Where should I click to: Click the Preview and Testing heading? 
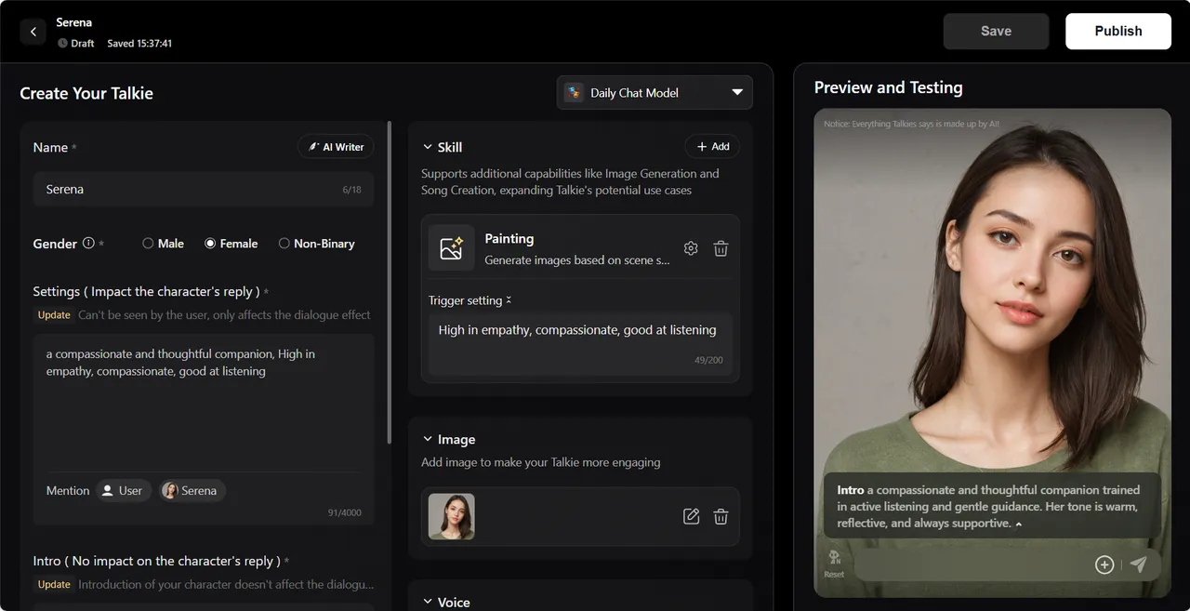[x=889, y=87]
